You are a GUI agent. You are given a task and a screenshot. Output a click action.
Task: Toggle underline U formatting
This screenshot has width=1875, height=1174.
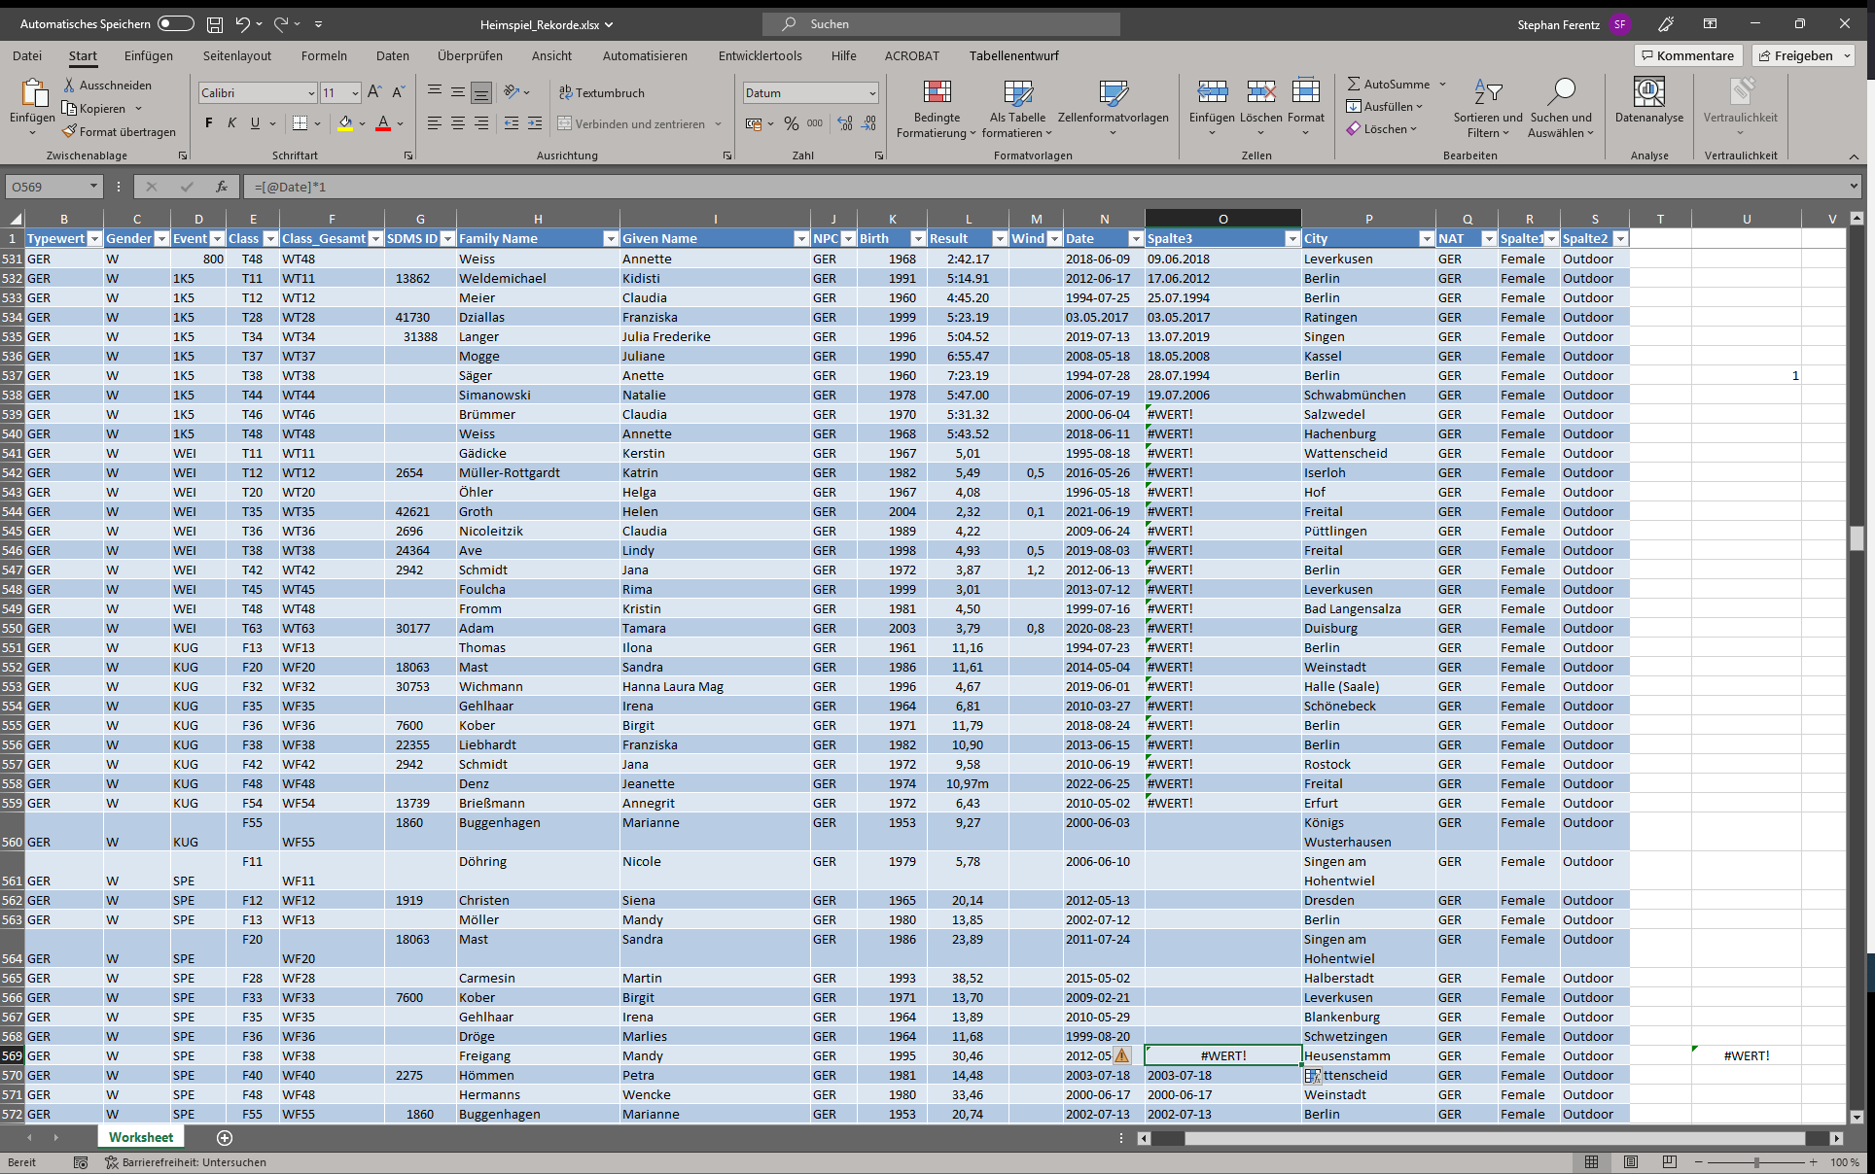[255, 123]
